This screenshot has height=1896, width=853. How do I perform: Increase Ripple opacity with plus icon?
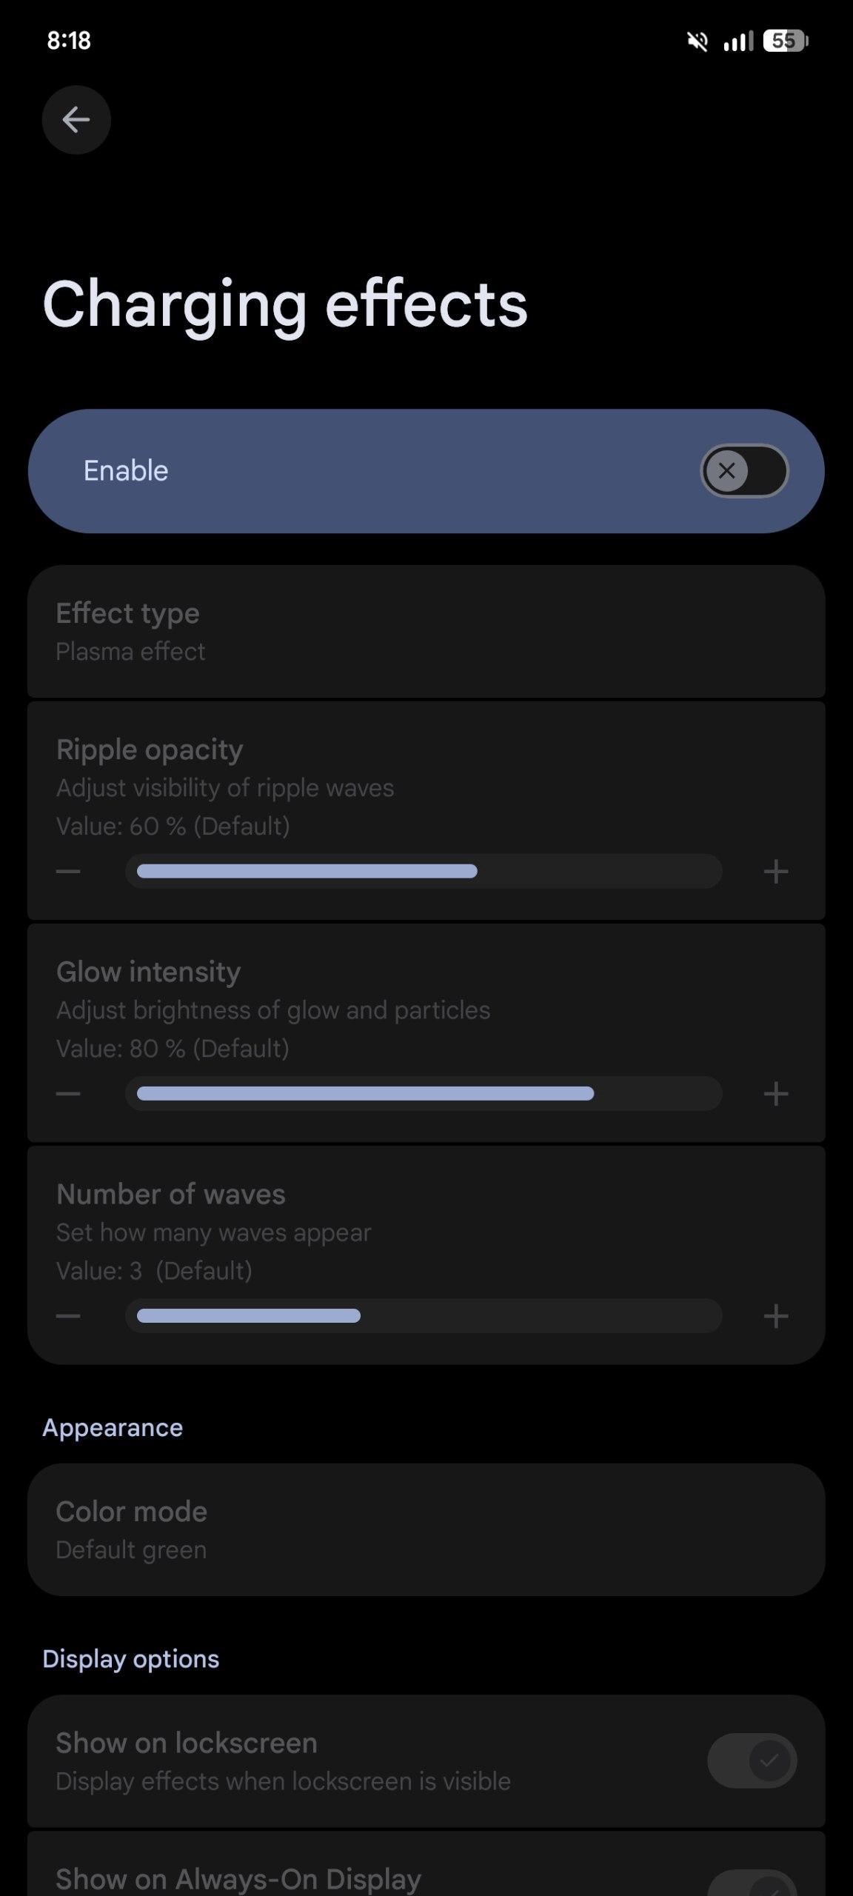click(775, 872)
